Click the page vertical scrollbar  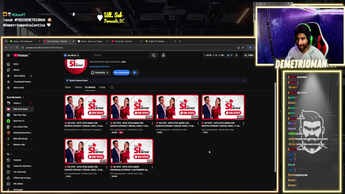click(x=275, y=127)
